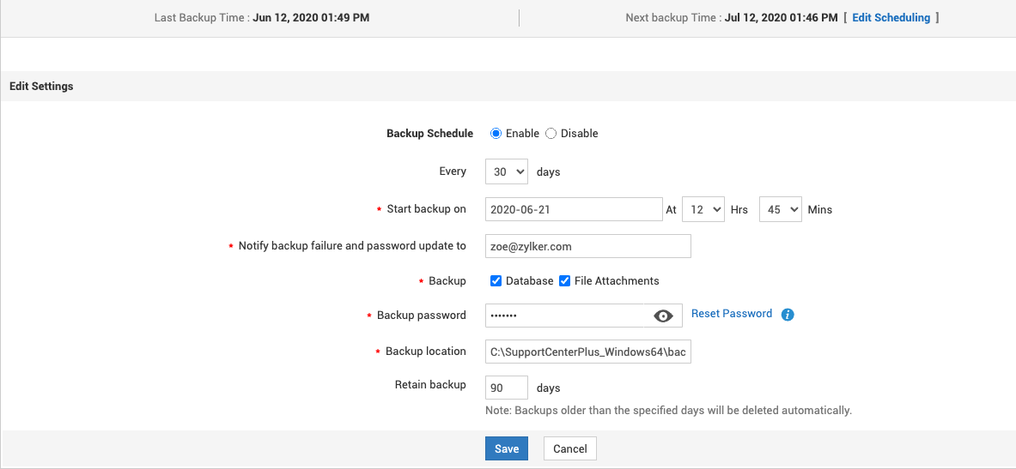Viewport: 1016px width, 469px height.
Task: Click the Start backup on date field
Action: (572, 209)
